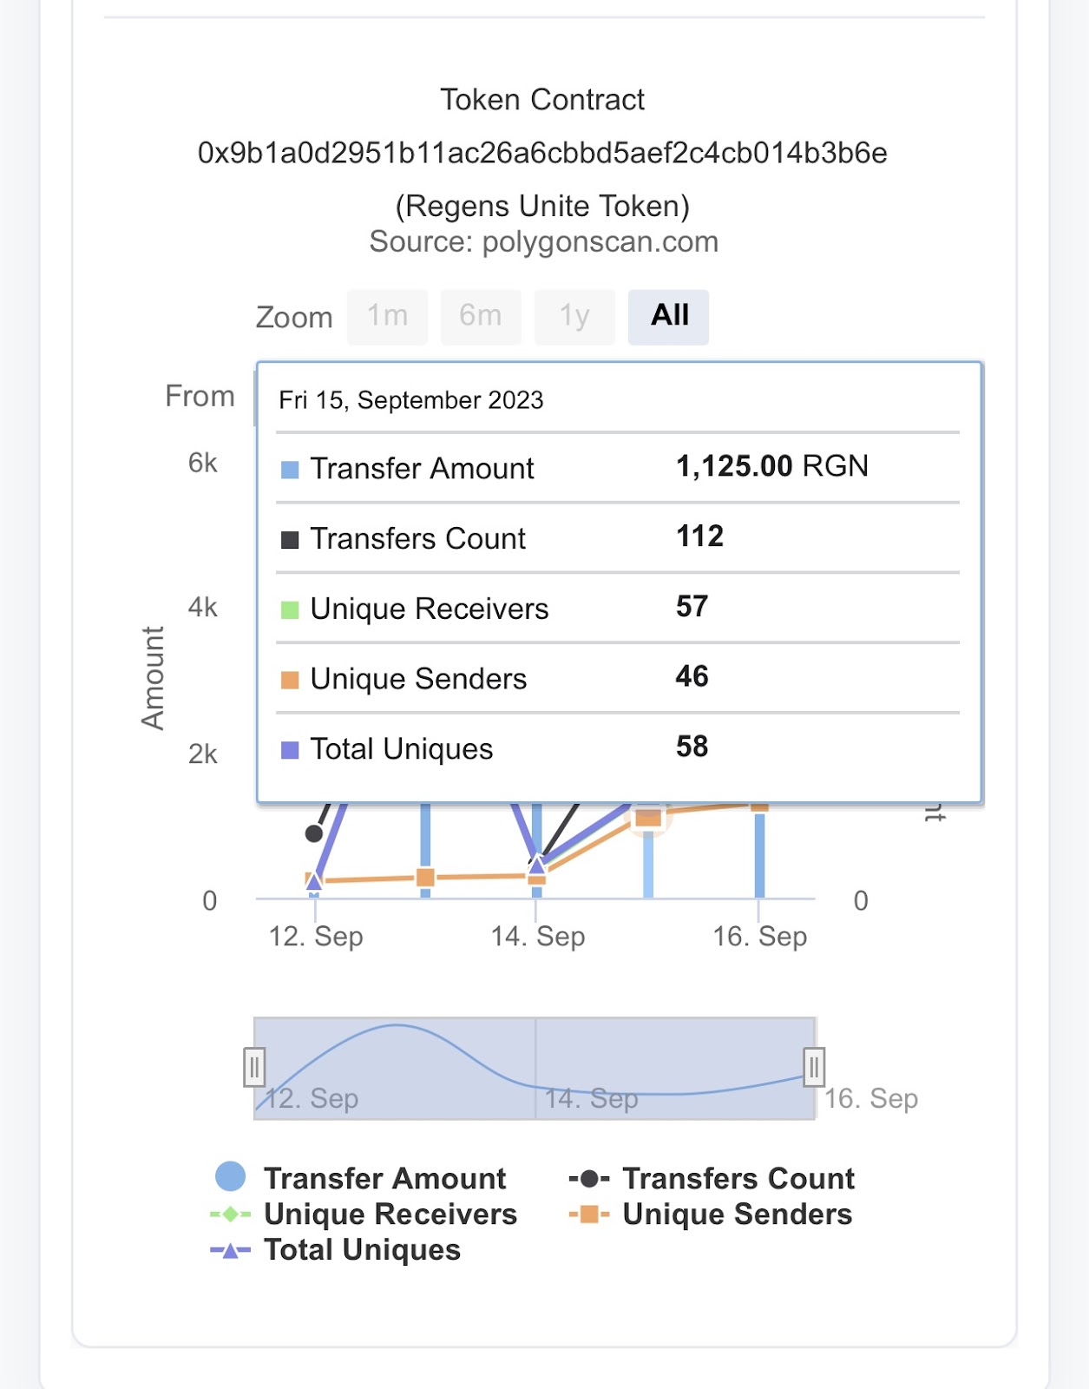The height and width of the screenshot is (1389, 1089).
Task: Select the 1m zoom range button
Action: point(387,317)
